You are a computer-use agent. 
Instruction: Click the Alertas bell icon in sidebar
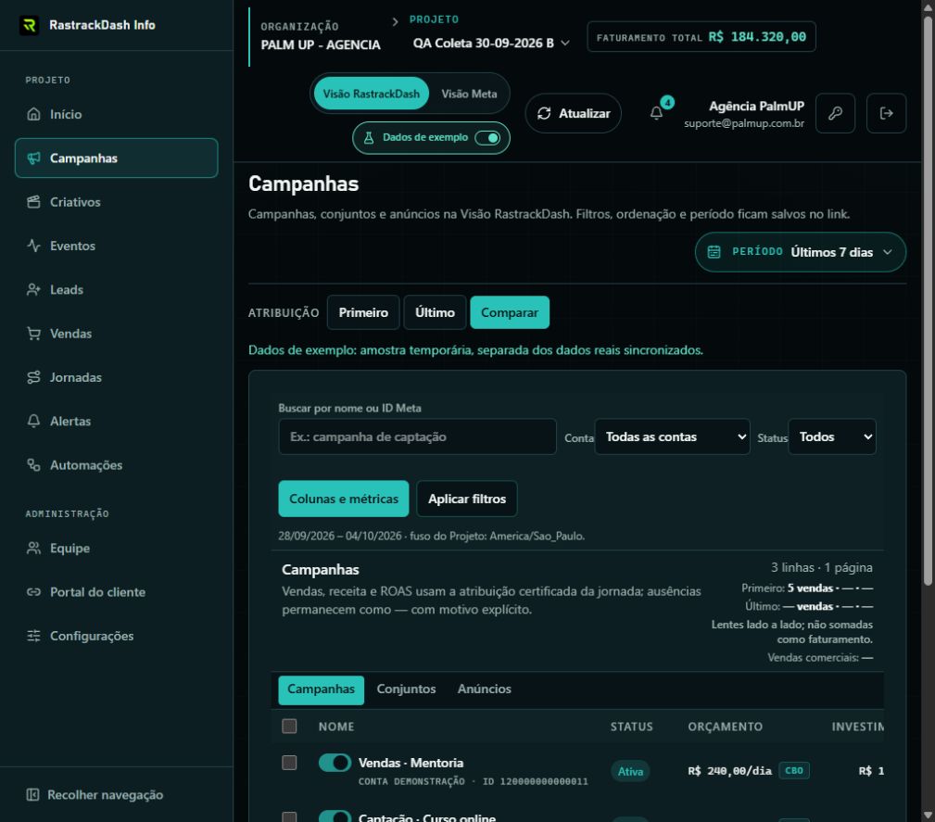click(x=34, y=421)
